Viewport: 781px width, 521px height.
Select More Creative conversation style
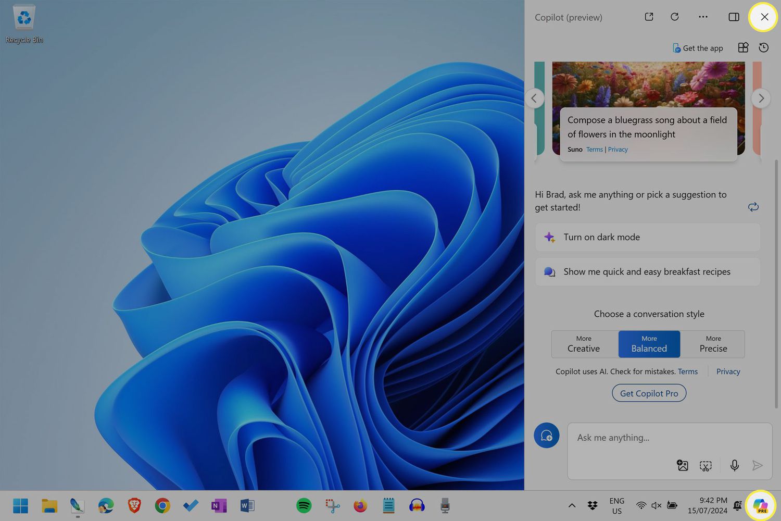pyautogui.click(x=584, y=344)
